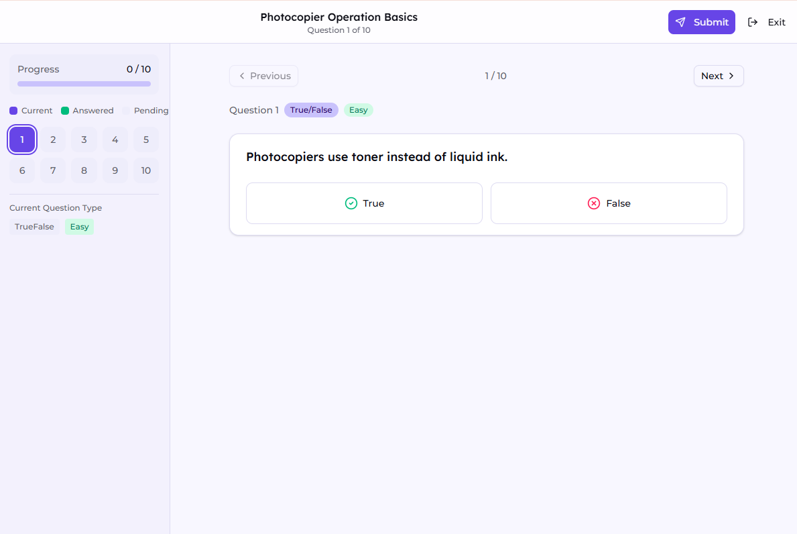Image resolution: width=797 pixels, height=534 pixels.
Task: Click the progress bar under Progress
Action: coord(84,84)
